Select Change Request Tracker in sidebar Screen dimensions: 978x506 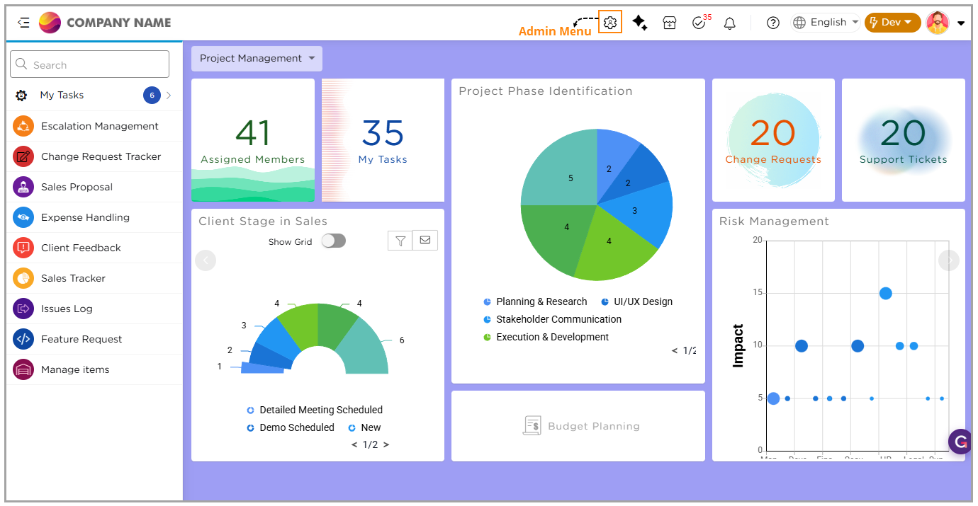point(101,156)
